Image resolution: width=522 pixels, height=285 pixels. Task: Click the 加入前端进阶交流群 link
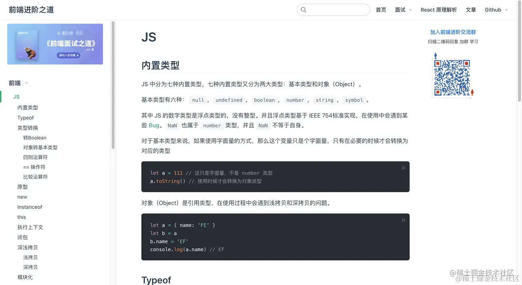pyautogui.click(x=452, y=32)
